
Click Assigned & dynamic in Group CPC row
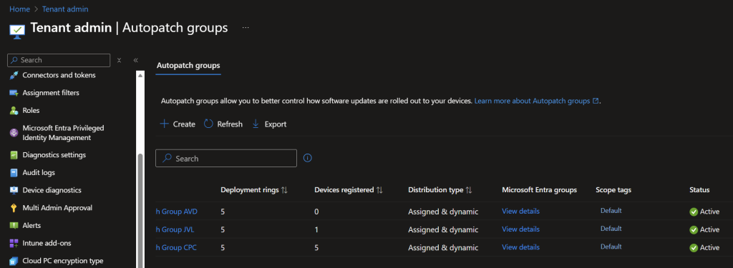(443, 247)
